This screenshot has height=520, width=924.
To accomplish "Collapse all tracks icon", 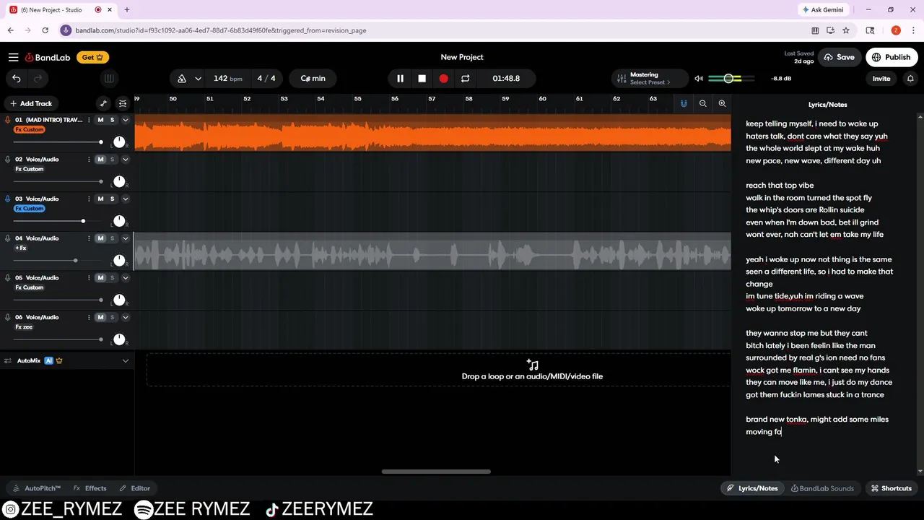I will tap(123, 103).
